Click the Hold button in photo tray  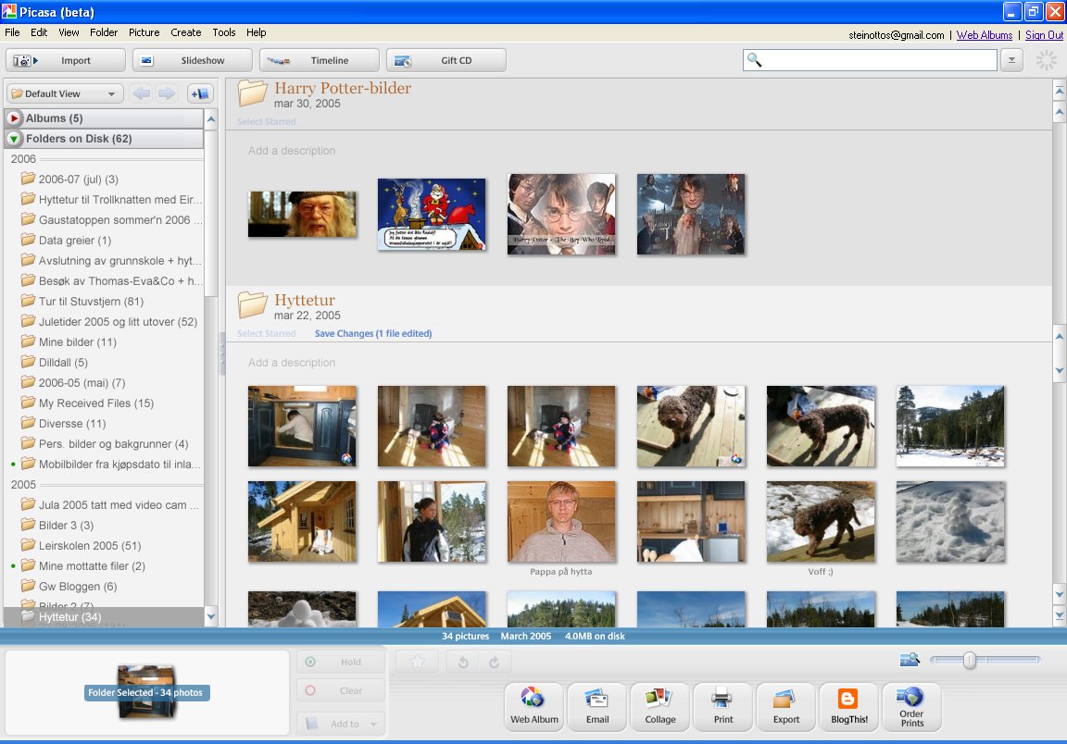click(341, 663)
